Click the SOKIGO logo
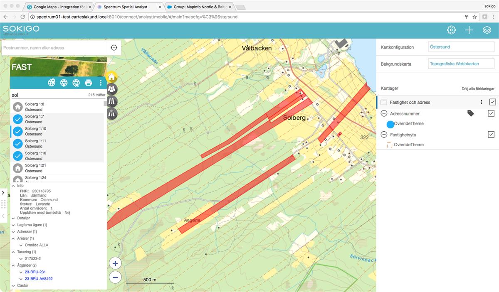This screenshot has width=499, height=292. click(x=21, y=29)
